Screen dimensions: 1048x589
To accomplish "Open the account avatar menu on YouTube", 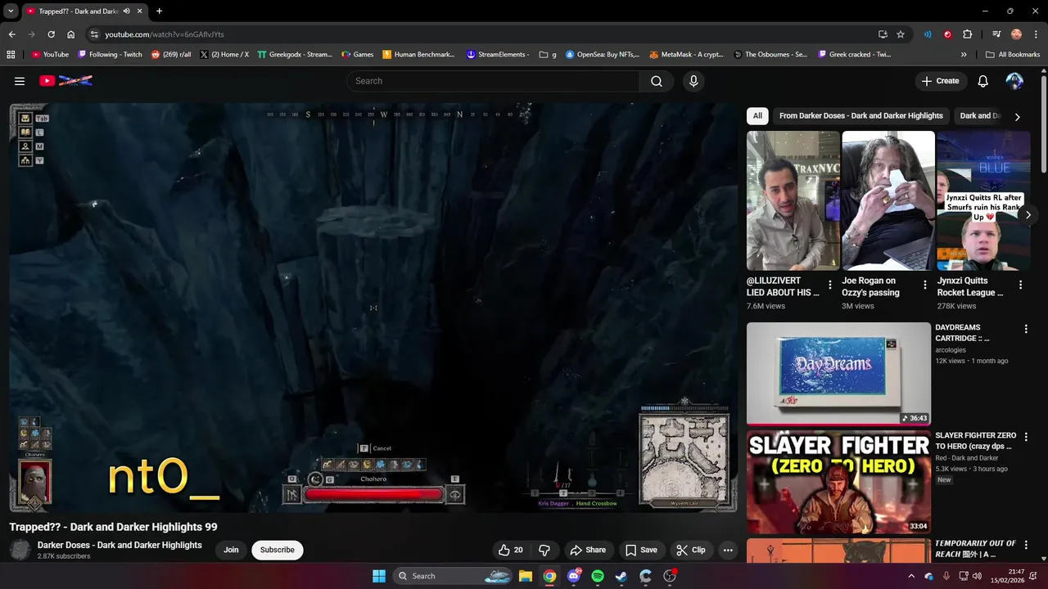I will pos(1014,81).
